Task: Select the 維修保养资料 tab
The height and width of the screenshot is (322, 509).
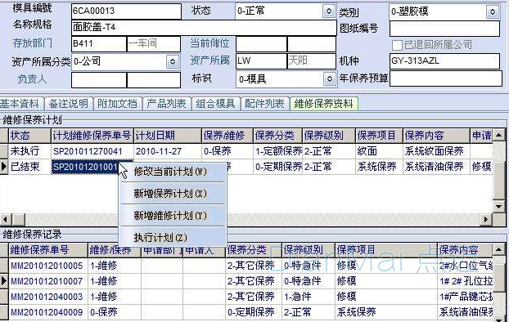Action: click(x=323, y=104)
